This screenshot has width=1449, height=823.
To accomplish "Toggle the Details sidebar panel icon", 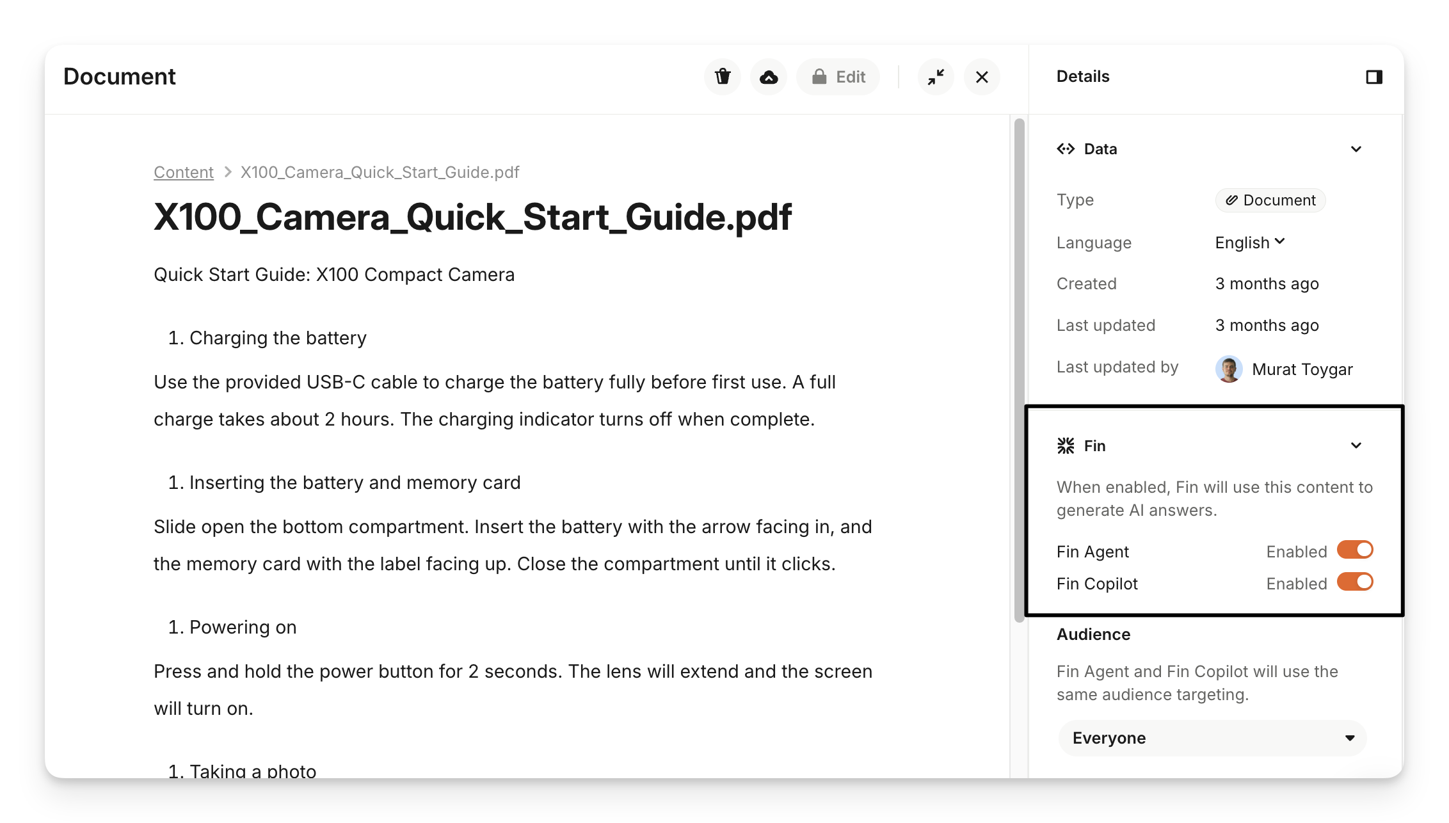I will pyautogui.click(x=1373, y=77).
